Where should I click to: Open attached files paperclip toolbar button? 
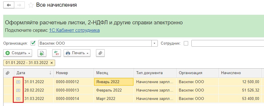click(100, 53)
